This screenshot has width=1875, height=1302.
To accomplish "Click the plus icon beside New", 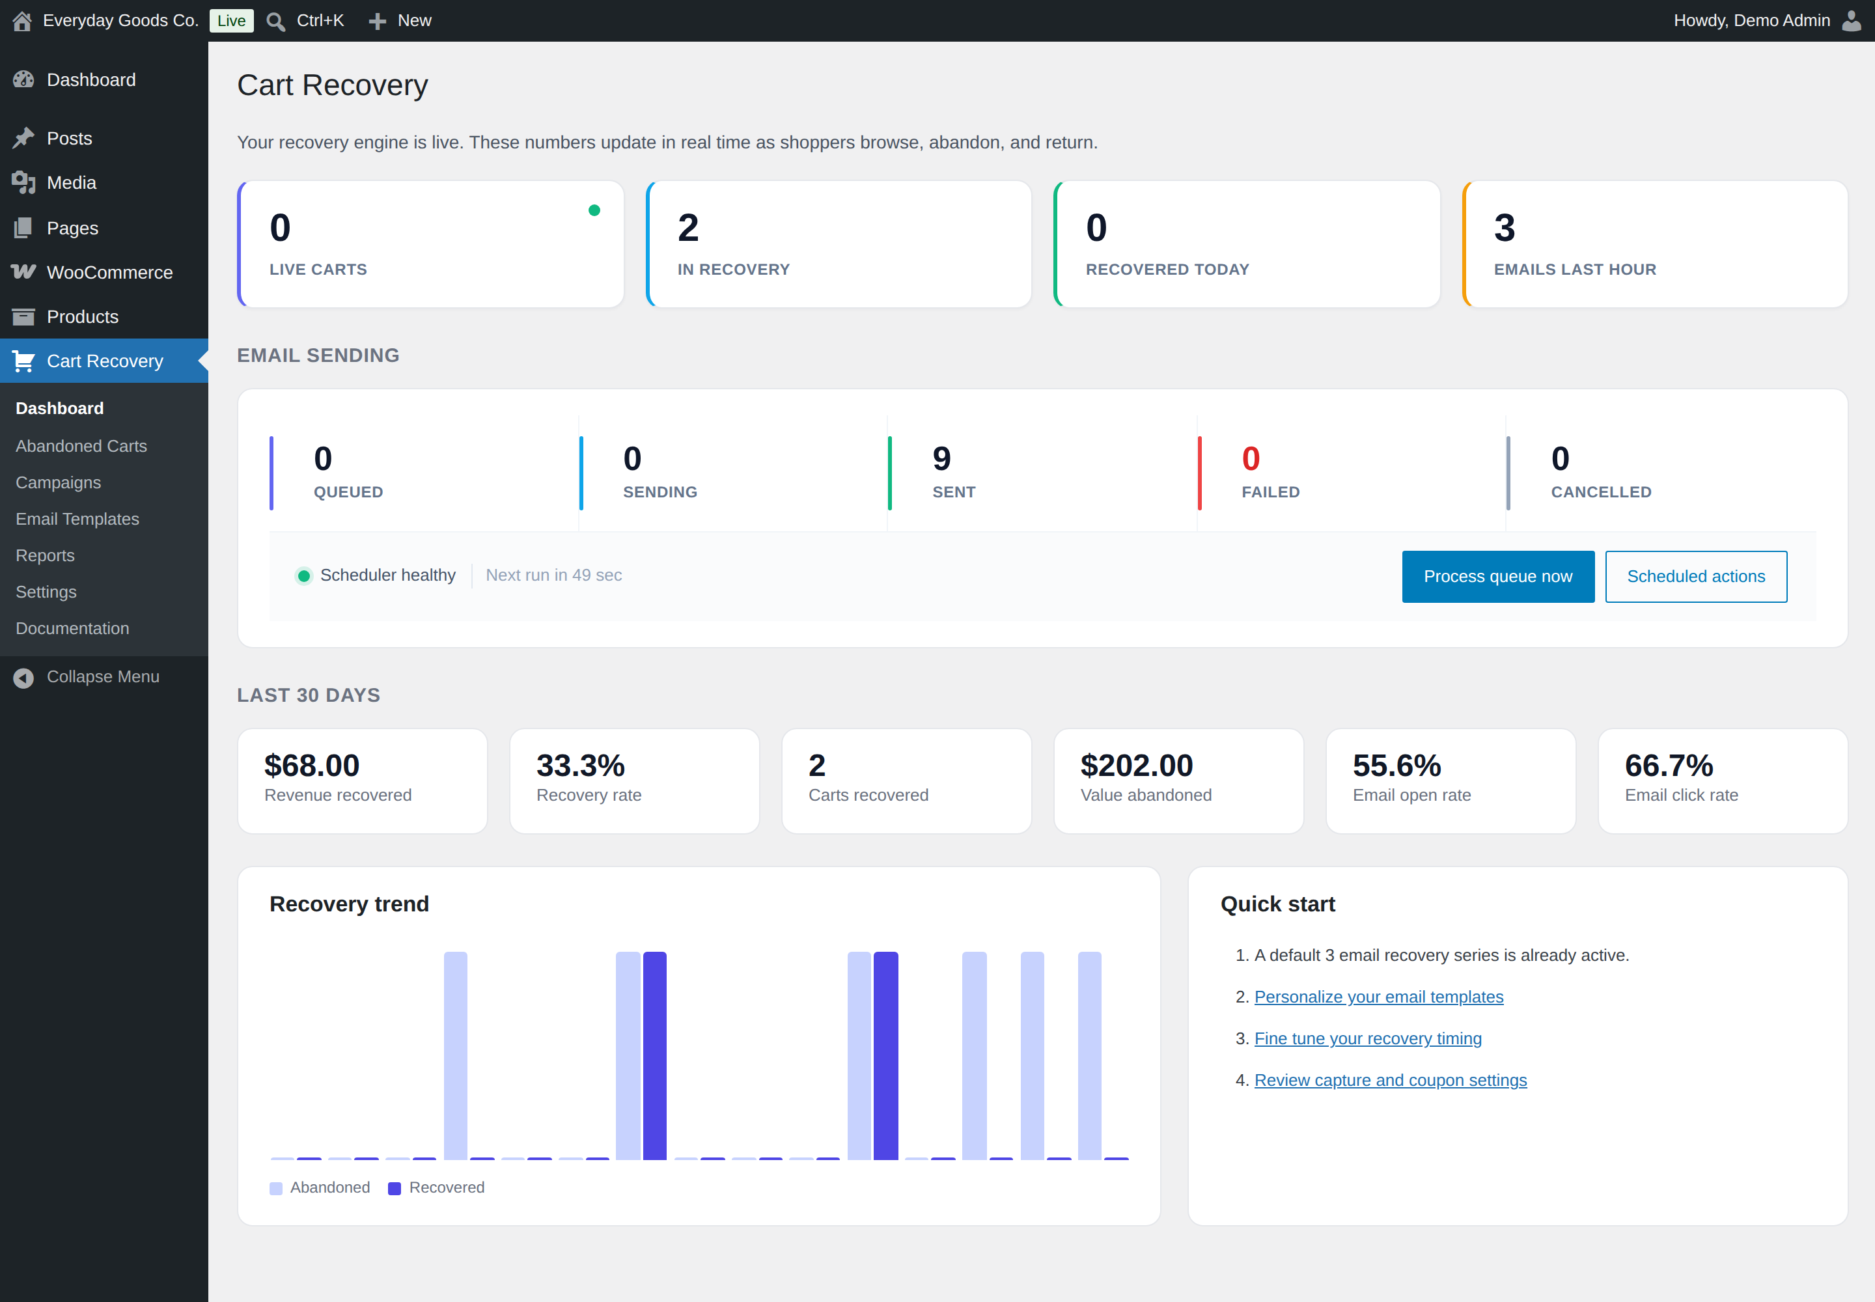I will coord(377,21).
